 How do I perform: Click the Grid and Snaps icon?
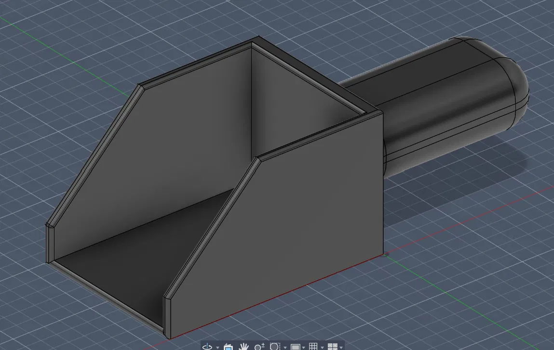point(313,347)
